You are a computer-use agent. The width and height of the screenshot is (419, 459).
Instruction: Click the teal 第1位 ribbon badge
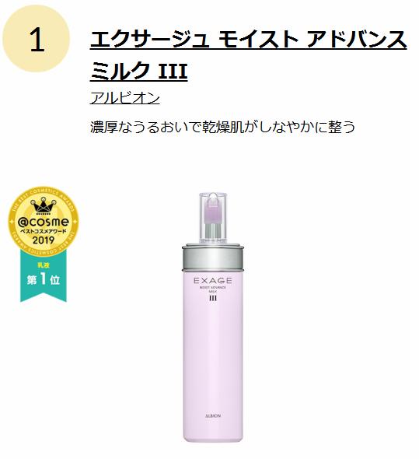[44, 278]
